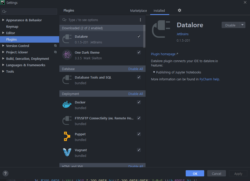Select Keymap in settings tree
The image size is (250, 181).
click(12, 27)
